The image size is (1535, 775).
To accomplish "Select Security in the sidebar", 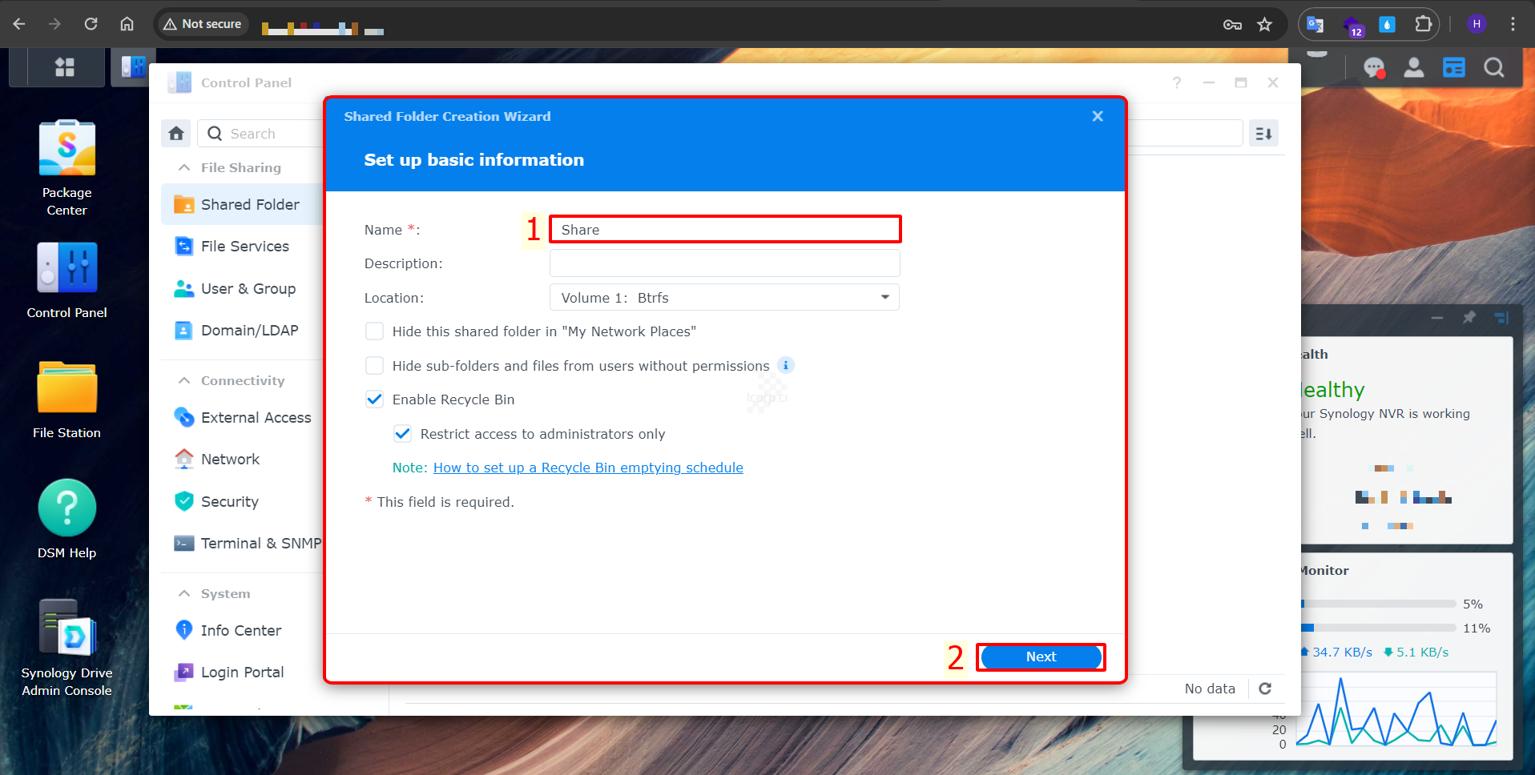I will click(x=229, y=502).
